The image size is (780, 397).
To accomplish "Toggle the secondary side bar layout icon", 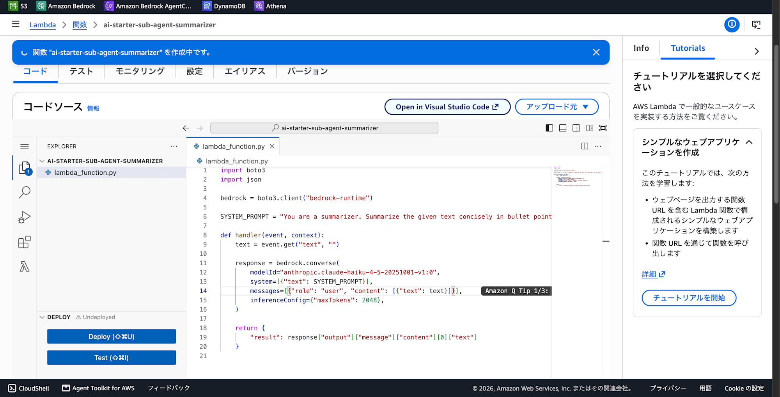I will coord(576,128).
